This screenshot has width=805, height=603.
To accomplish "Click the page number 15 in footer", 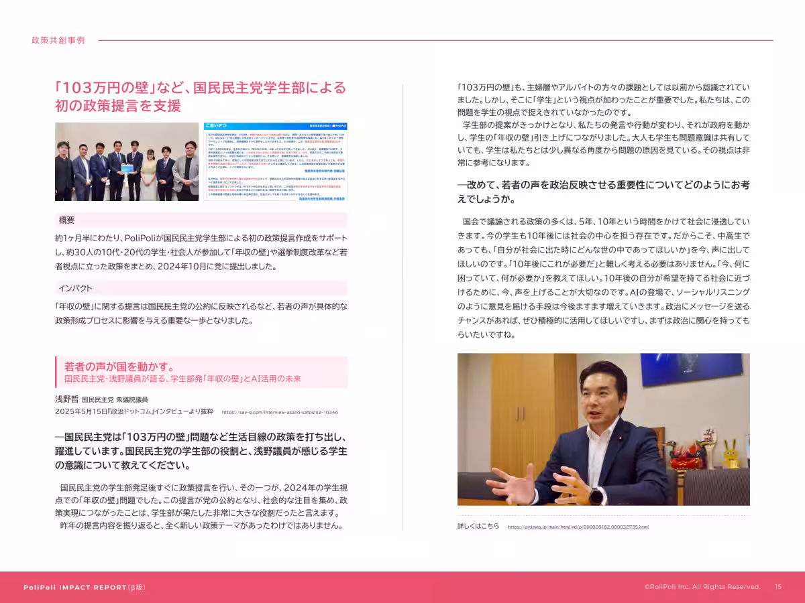I will [778, 586].
